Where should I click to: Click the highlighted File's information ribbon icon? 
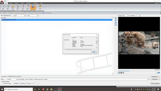click(33, 7)
